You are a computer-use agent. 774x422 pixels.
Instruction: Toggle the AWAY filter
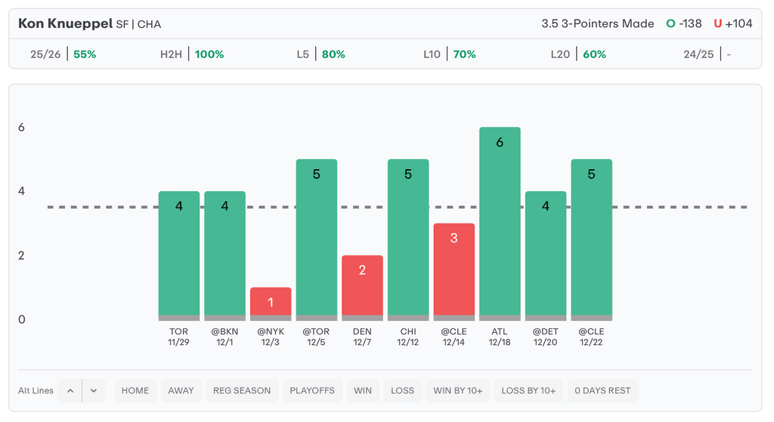181,390
